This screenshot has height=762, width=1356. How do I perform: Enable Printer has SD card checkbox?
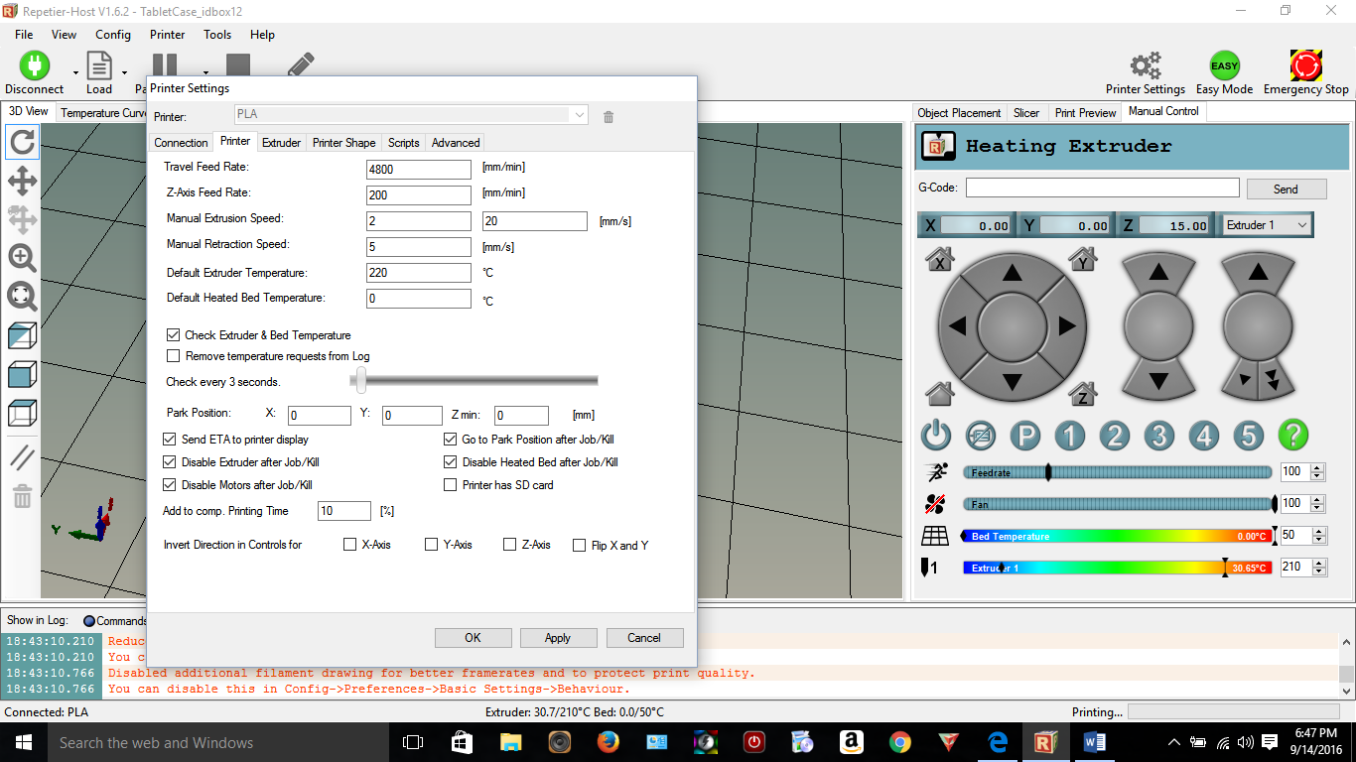click(452, 485)
